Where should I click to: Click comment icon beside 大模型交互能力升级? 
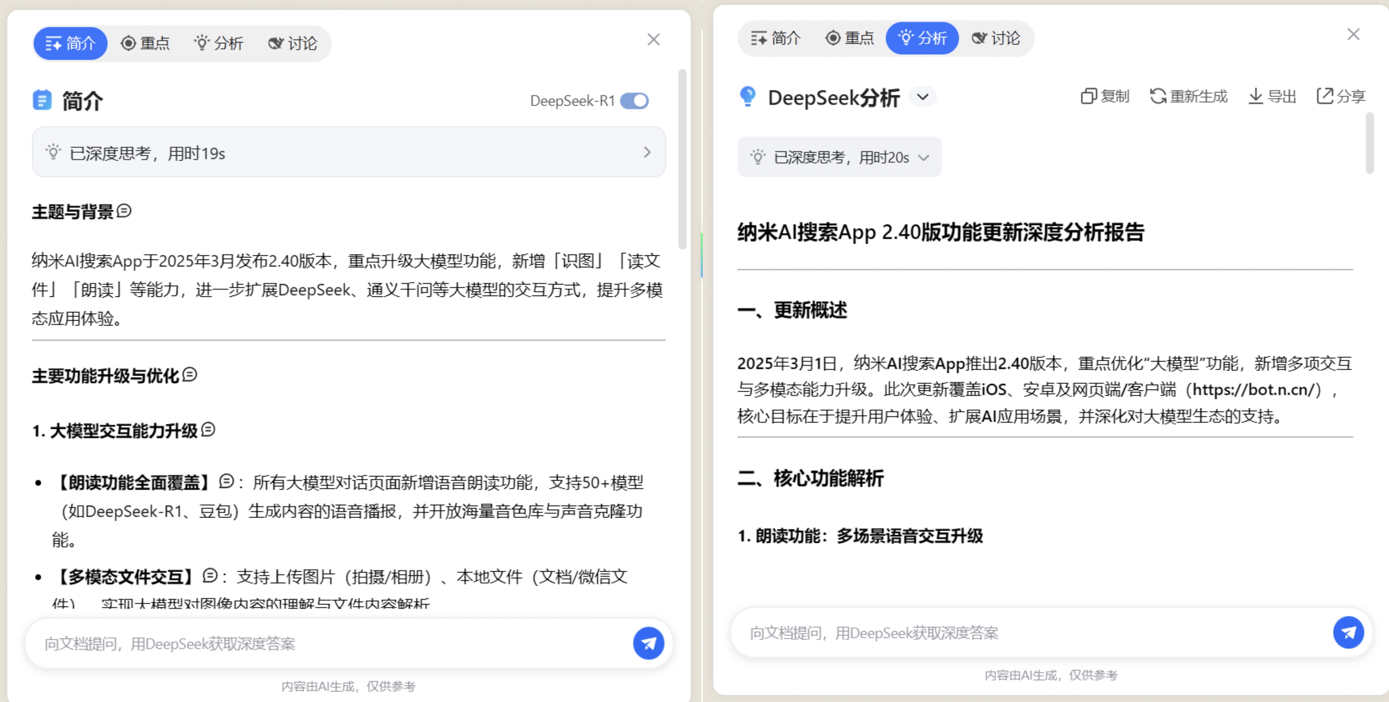208,429
